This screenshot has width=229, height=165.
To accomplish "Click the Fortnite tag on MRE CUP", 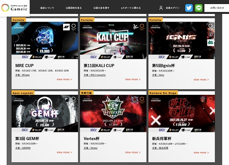I will [x=19, y=20].
